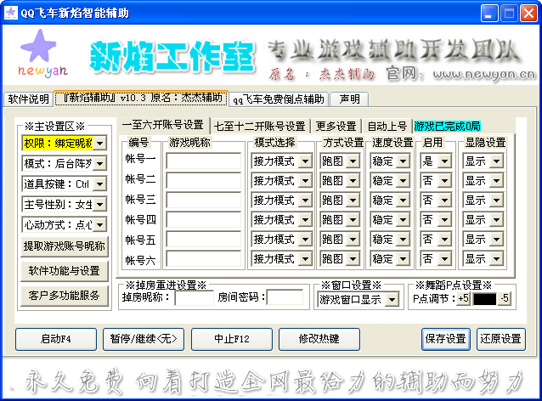
Task: Click the 帐号六 game nickname field
Action: coord(203,258)
